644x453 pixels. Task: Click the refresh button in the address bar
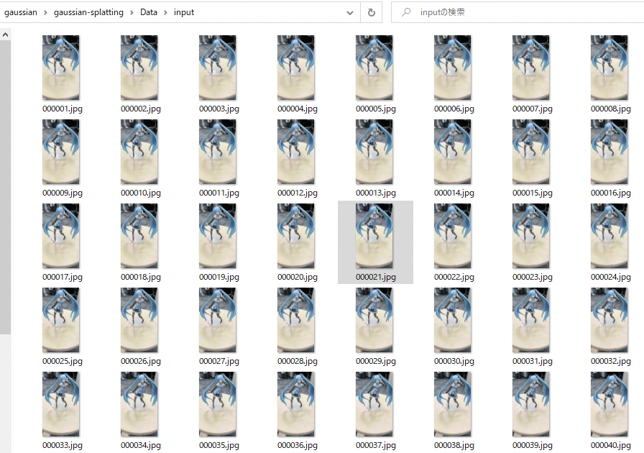(372, 13)
